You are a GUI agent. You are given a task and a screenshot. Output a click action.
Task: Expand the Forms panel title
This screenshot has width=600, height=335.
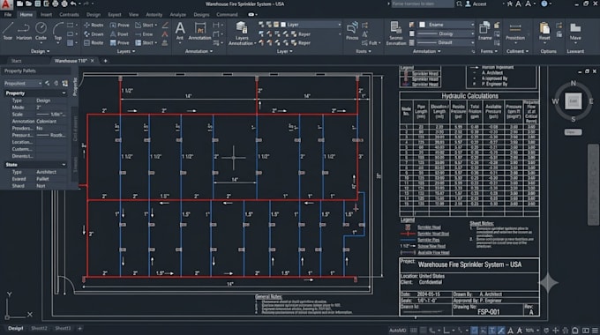point(489,51)
